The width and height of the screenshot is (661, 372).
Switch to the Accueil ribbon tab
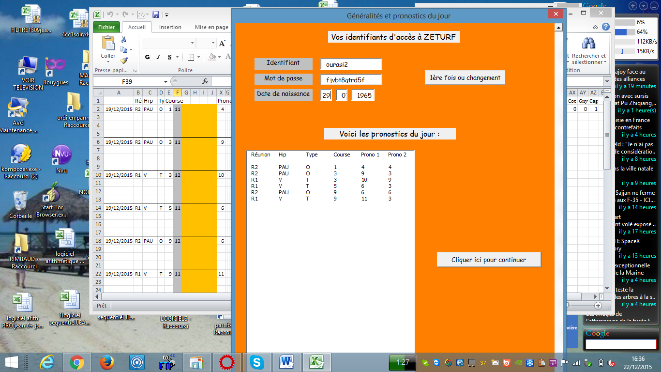coord(137,27)
